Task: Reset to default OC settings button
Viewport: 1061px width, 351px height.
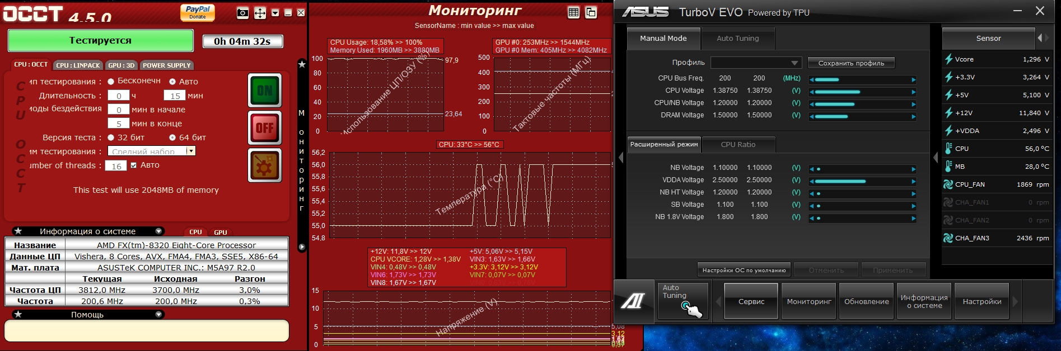Action: pos(744,270)
